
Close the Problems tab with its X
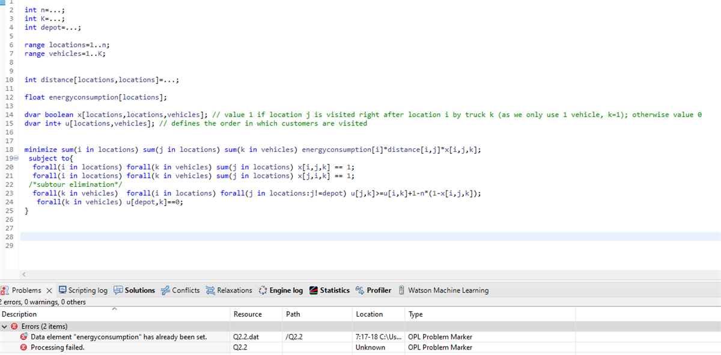click(x=49, y=290)
